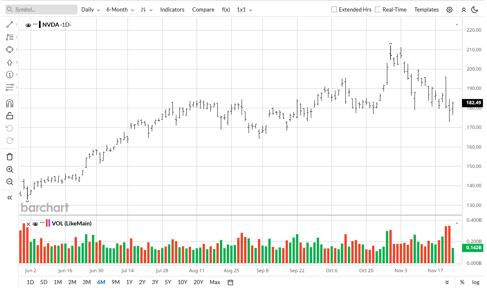Image resolution: width=487 pixels, height=303 pixels.
Task: Expand line tool options arrow
Action: [x=16, y=25]
